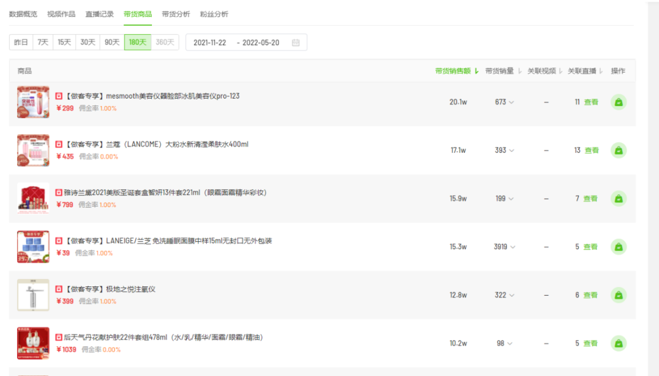This screenshot has height=376, width=659.
Task: Go to the 带货分析 tab
Action: (x=176, y=14)
